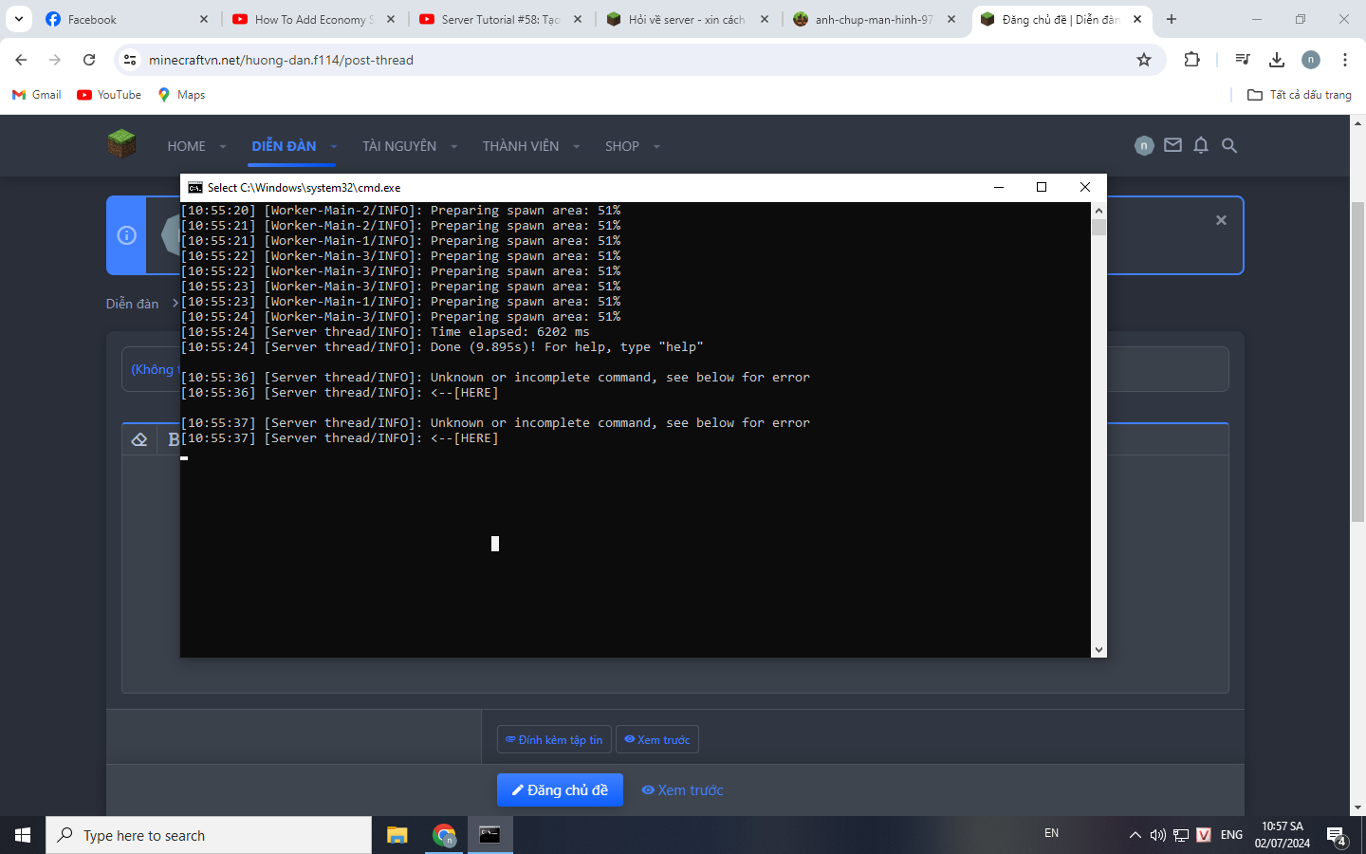
Task: Click the small Xem trước preview button
Action: click(657, 740)
